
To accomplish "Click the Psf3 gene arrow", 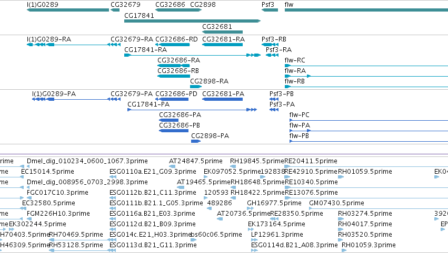I will click(270, 10).
